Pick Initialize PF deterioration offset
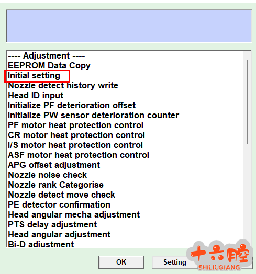The image size is (256, 274). (x=72, y=106)
